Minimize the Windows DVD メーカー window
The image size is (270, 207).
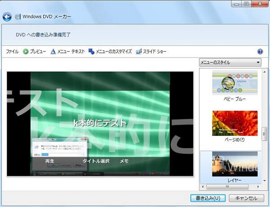pos(237,4)
